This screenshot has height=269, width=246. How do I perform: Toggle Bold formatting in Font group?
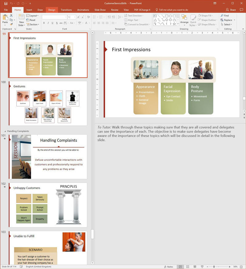pos(44,23)
